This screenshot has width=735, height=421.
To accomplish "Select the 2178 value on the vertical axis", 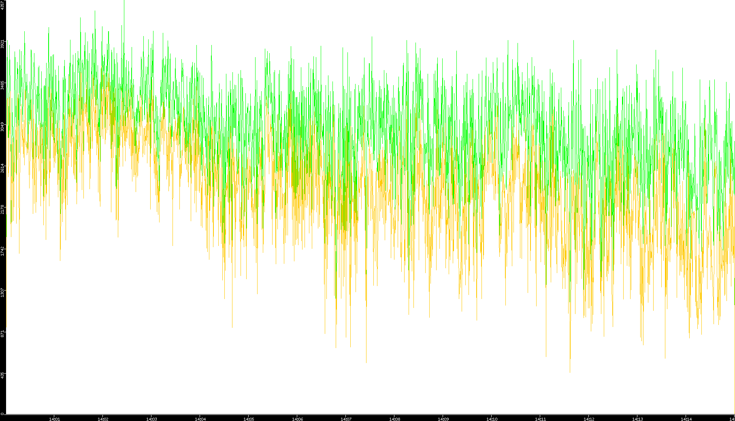I will (2, 209).
